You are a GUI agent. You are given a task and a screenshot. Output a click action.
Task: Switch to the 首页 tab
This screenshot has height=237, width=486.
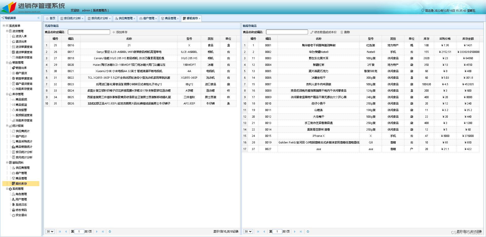(50, 18)
